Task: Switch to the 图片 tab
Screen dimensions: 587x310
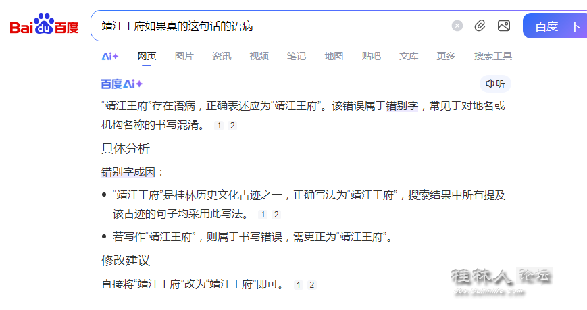Action: (x=184, y=56)
